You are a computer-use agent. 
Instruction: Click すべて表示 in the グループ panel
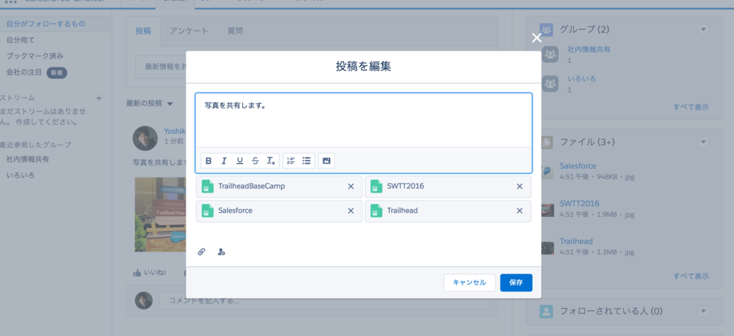point(691,107)
